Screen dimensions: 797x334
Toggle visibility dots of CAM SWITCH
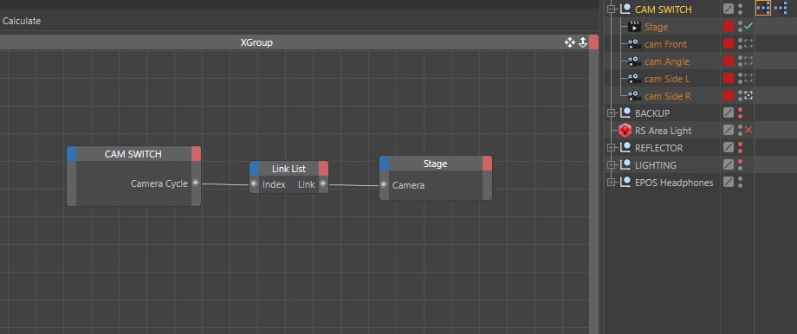(740, 10)
